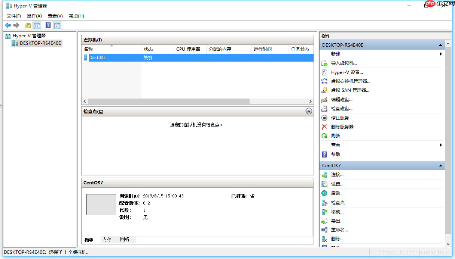Connect to CentOS7 using 连接
The width and height of the screenshot is (455, 259).
(337, 174)
